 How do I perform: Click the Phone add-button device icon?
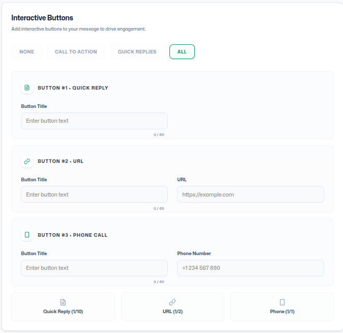[x=282, y=302]
